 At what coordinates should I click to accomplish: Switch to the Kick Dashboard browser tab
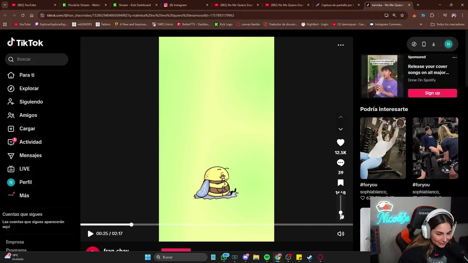point(135,5)
